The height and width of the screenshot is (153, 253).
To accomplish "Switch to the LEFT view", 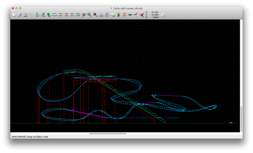I will 78,15.
